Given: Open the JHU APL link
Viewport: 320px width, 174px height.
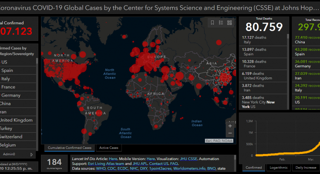Looking at the screenshot, I should (140, 164).
